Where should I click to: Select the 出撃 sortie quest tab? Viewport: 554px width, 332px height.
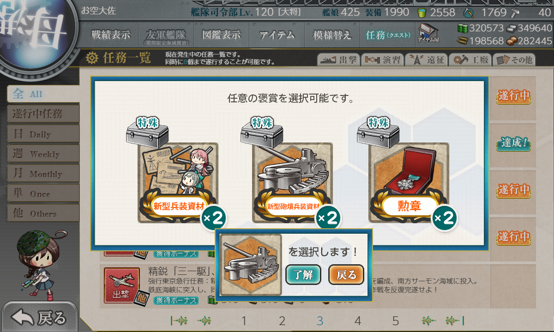[x=338, y=60]
